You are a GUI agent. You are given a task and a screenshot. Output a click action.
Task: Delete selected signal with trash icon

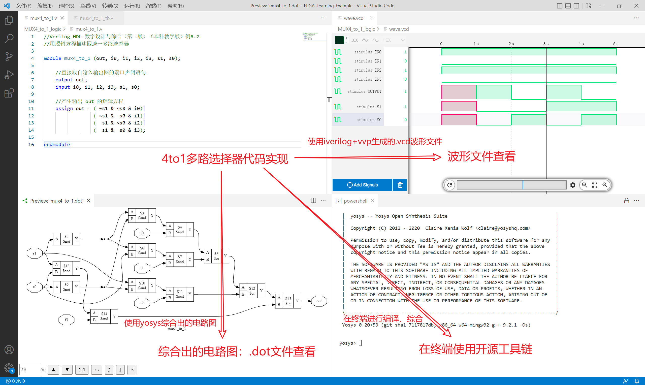(400, 185)
